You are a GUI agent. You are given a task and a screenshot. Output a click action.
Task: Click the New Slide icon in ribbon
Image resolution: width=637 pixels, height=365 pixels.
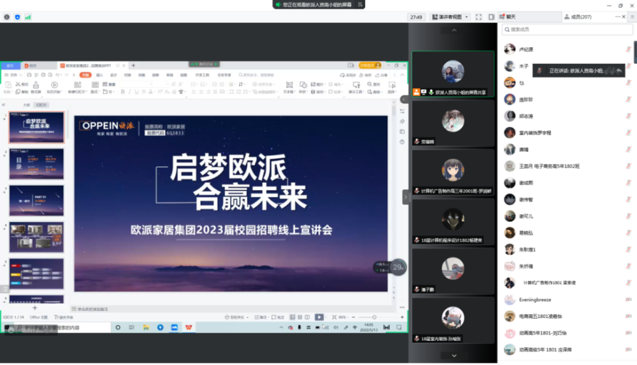pyautogui.click(x=78, y=85)
